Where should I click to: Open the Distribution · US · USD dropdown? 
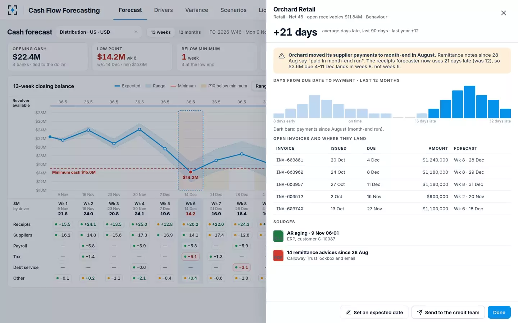coord(99,32)
